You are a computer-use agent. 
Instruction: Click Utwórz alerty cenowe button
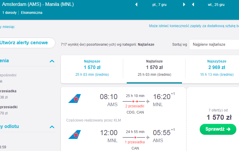[26, 43]
